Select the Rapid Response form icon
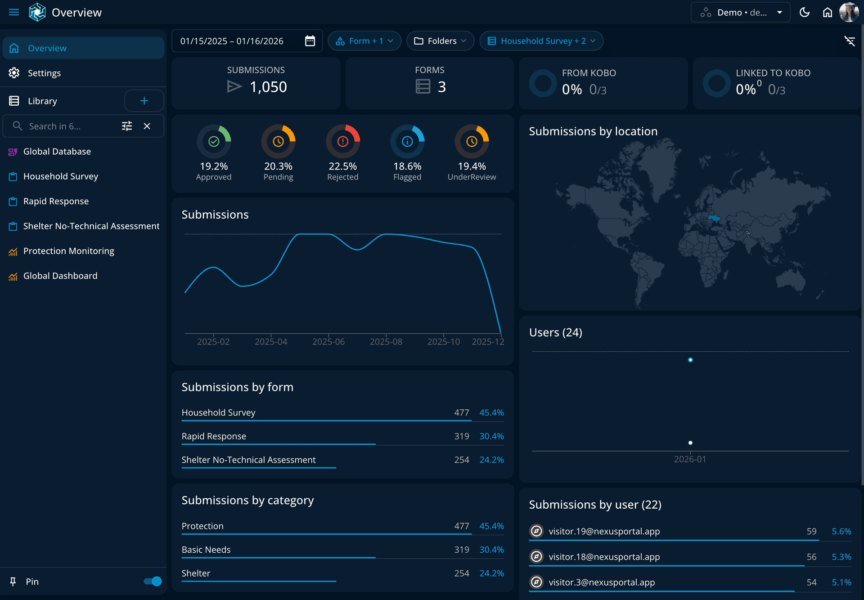The image size is (864, 600). tap(13, 201)
